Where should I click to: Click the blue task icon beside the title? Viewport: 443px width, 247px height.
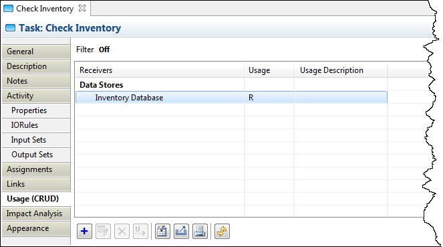click(11, 27)
